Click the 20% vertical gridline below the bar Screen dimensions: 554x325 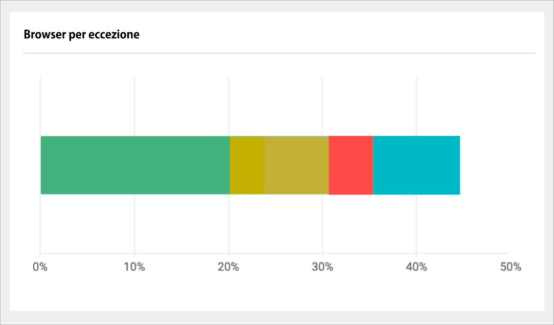click(228, 224)
